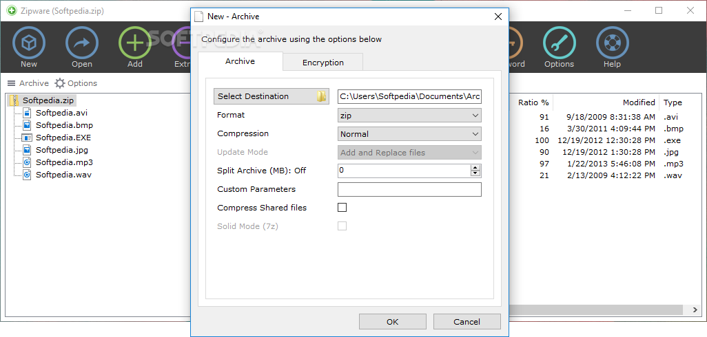Switch to the Encryption tab
The height and width of the screenshot is (337, 707).
323,63
